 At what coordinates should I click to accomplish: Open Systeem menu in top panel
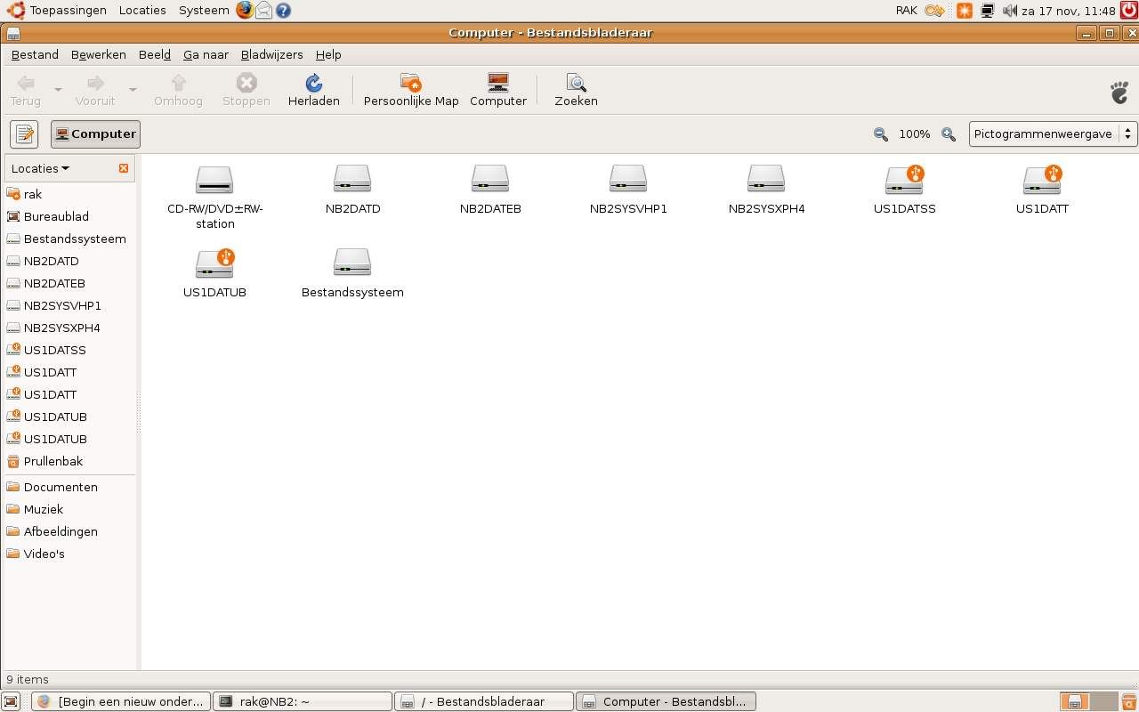[x=203, y=11]
